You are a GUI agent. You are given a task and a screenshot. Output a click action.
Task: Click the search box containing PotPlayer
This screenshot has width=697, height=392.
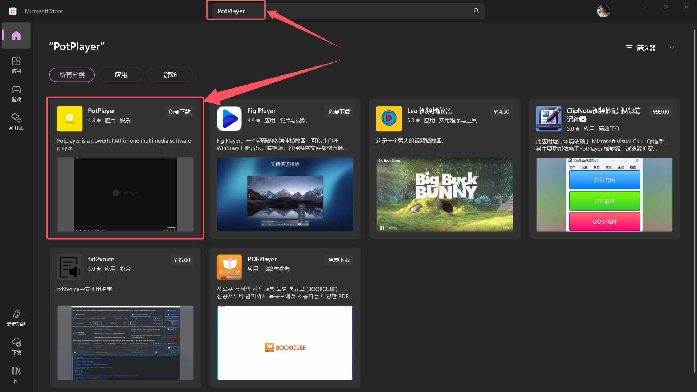345,11
